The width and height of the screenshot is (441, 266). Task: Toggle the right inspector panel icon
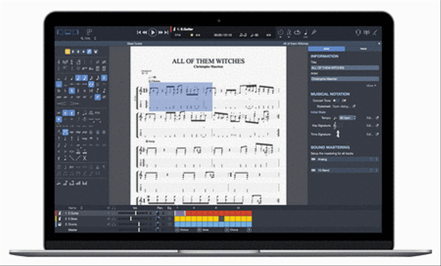tap(75, 32)
